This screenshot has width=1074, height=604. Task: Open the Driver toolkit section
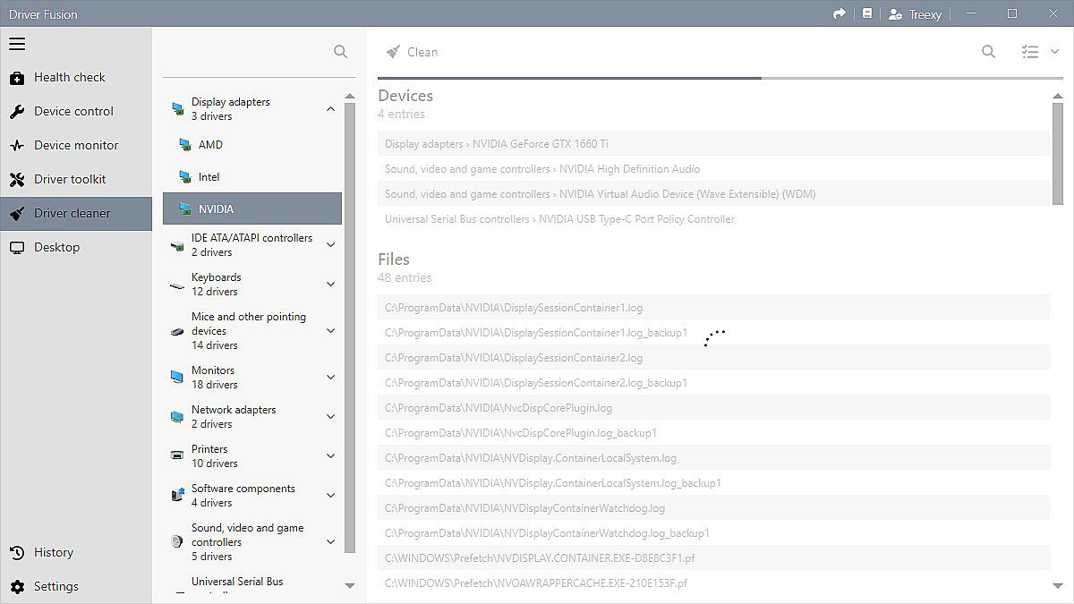click(70, 179)
